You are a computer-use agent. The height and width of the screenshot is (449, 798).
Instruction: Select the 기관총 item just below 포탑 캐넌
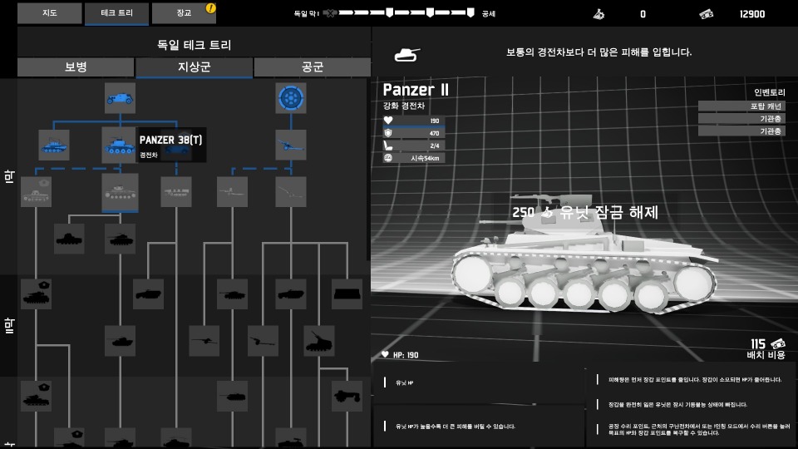click(x=741, y=119)
